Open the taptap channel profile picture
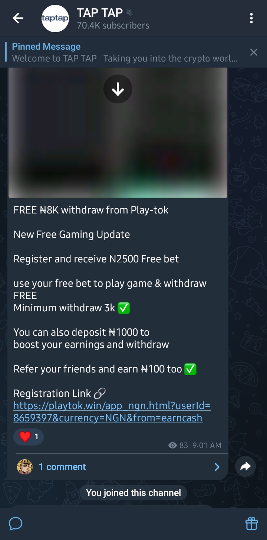Image resolution: width=267 pixels, height=540 pixels. pos(55,19)
